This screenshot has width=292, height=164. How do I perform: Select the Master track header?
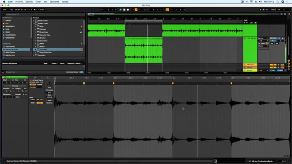pos(250,71)
